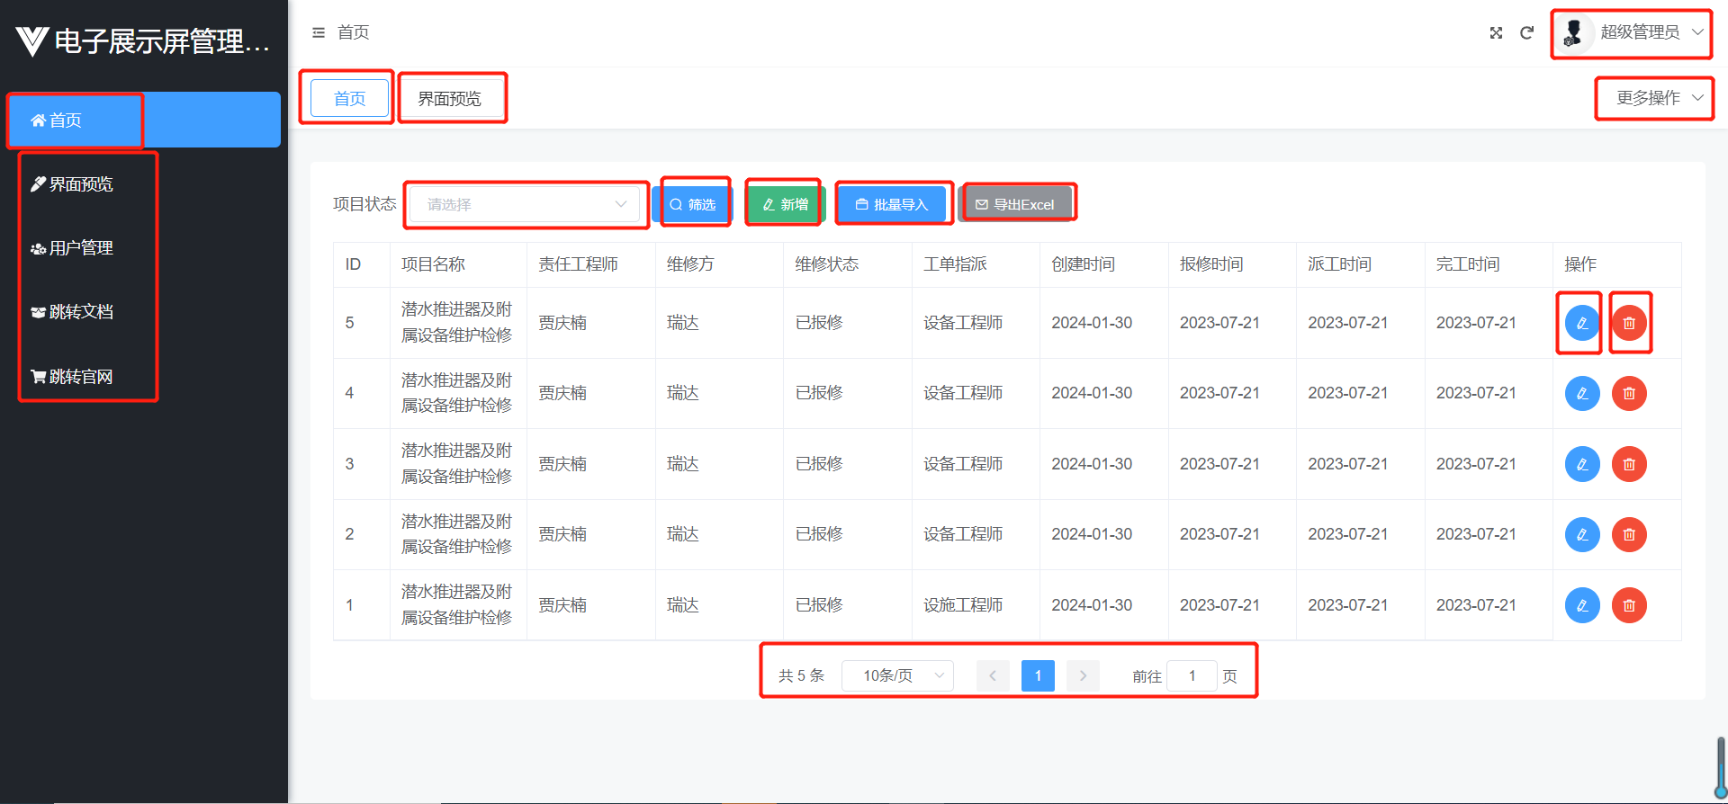This screenshot has width=1728, height=804.
Task: Delete the row with ID 1
Action: (x=1628, y=605)
